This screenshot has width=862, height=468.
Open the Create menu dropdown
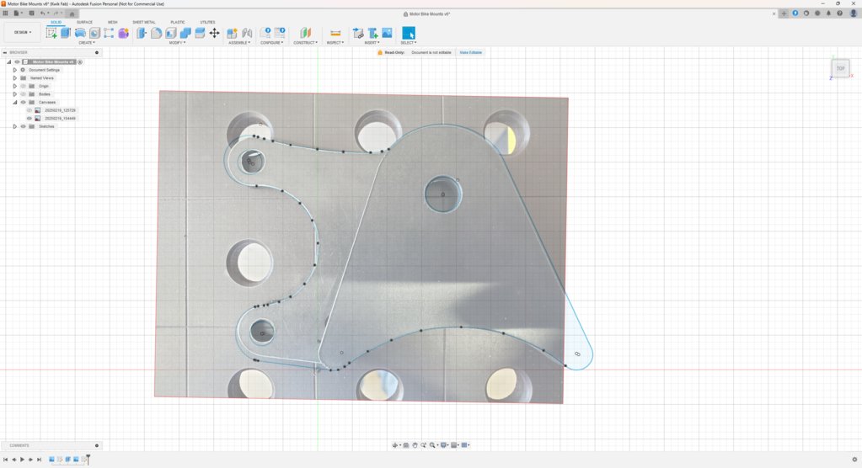coord(86,43)
